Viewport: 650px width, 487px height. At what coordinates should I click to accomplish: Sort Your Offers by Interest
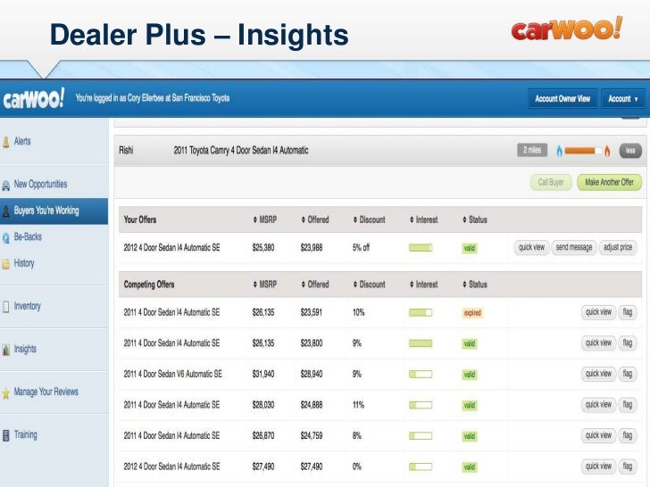[423, 219]
